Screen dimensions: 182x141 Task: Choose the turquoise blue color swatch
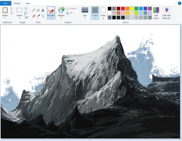[x=141, y=8]
